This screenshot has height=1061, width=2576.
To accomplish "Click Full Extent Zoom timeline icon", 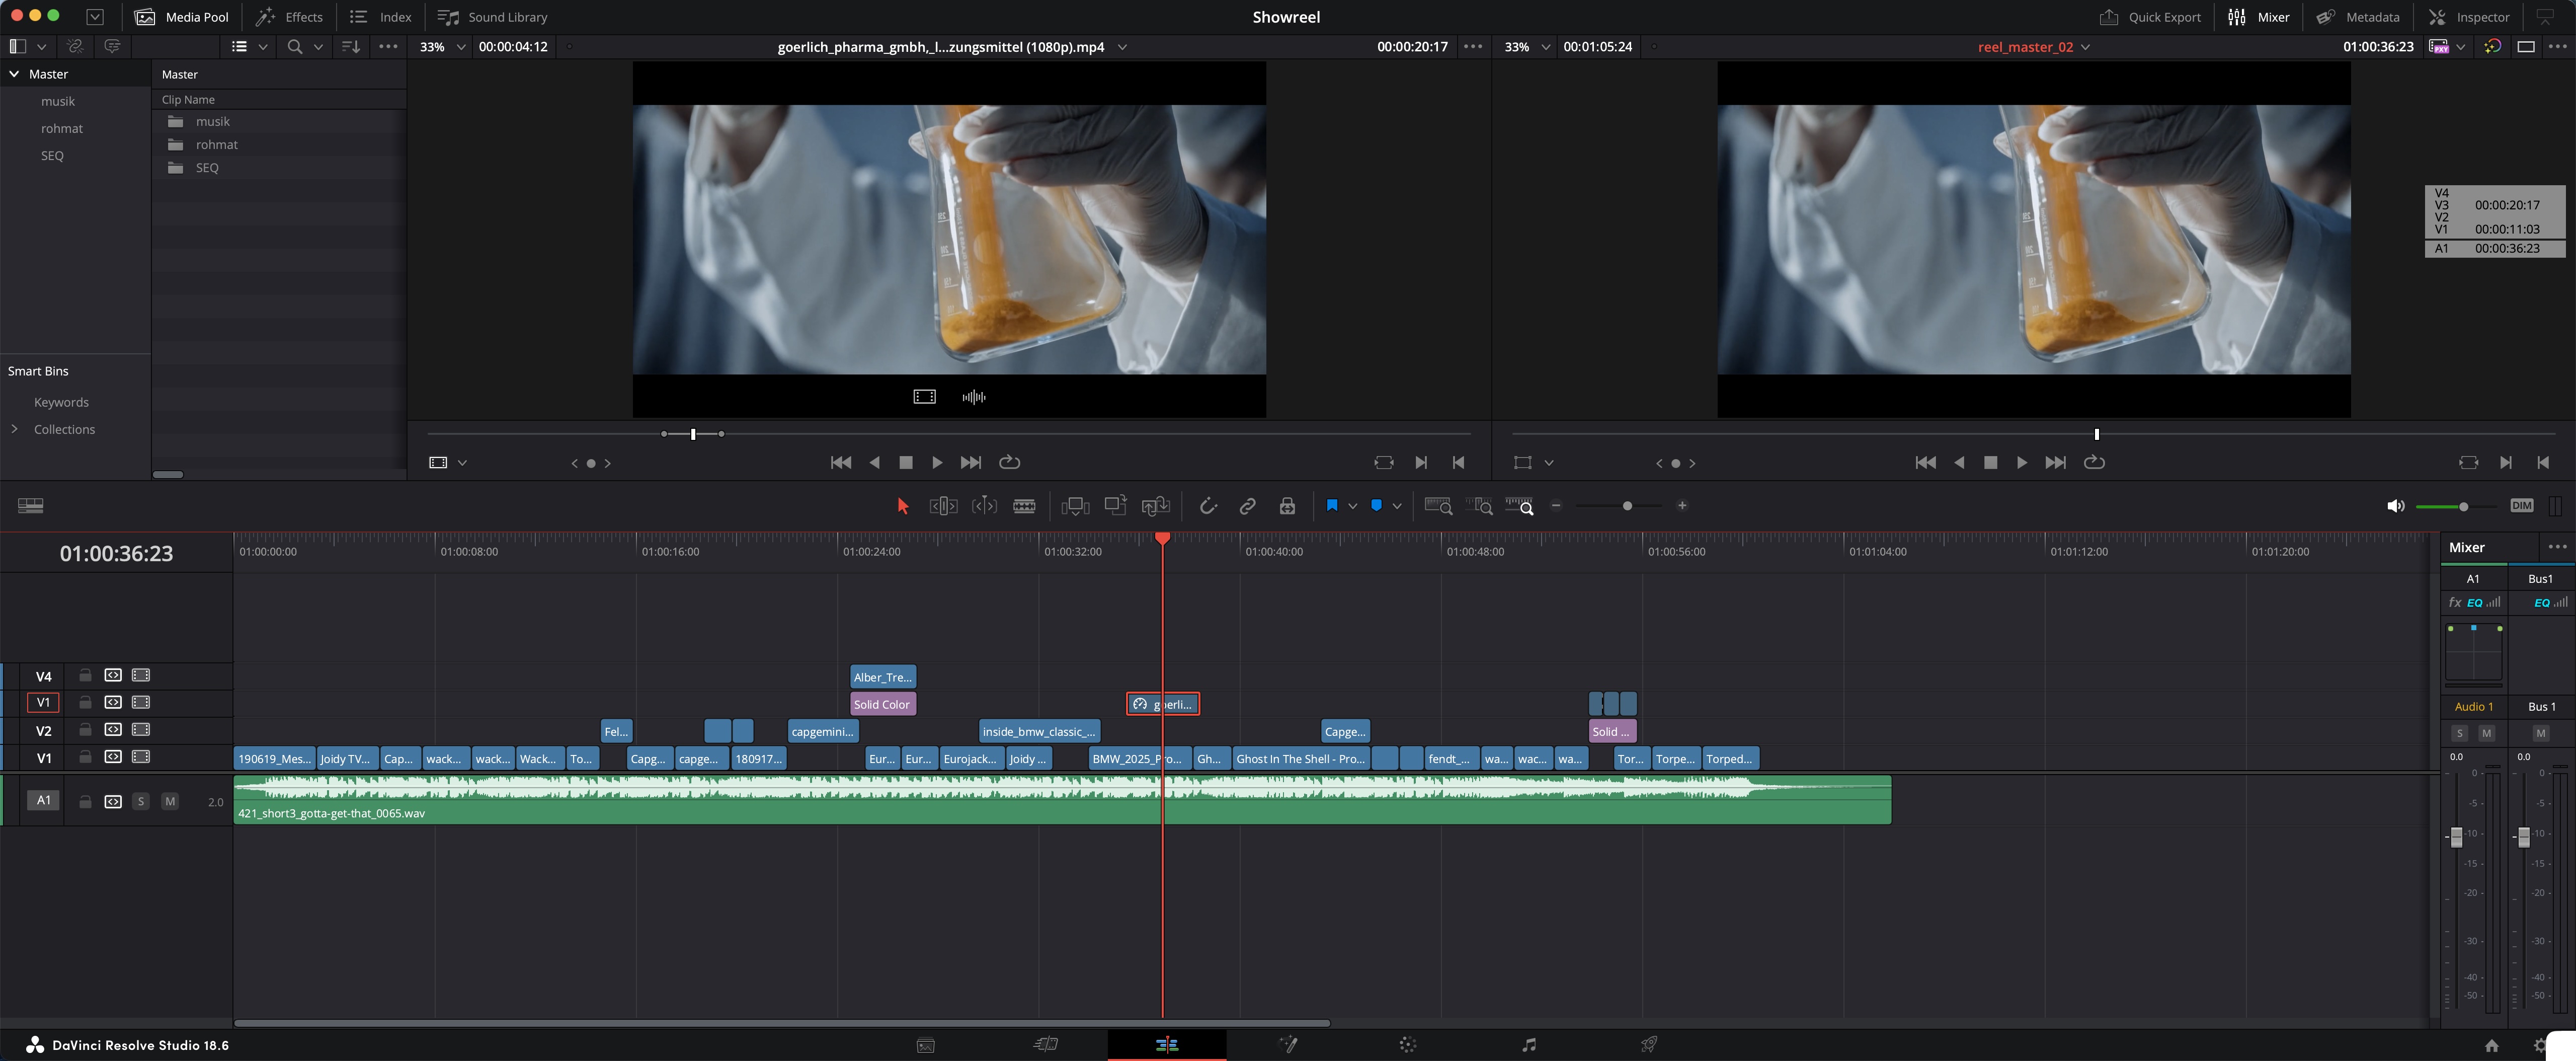I will (x=1438, y=506).
